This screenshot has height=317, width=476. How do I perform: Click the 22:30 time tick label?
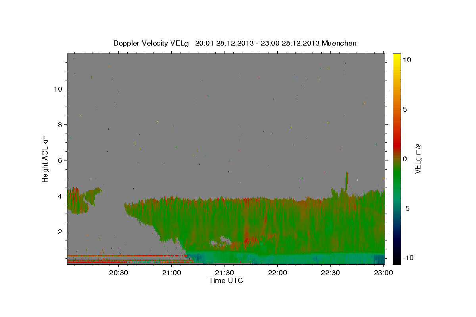(330, 273)
